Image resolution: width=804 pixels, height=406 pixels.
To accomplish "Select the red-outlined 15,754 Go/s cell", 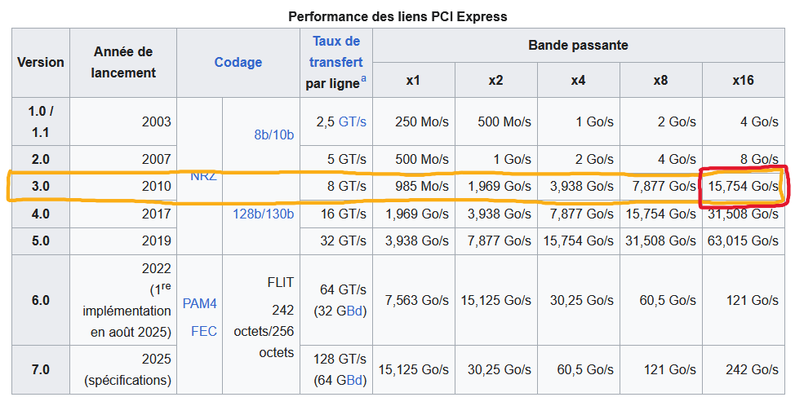I will point(742,187).
